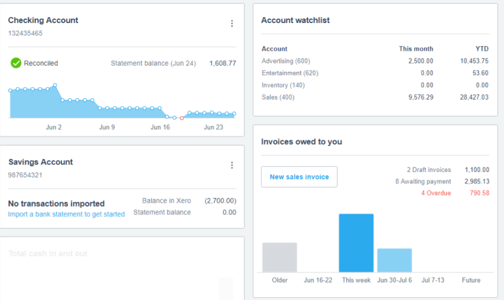Click the Savings account number 987654321
The height and width of the screenshot is (300, 504).
point(25,175)
